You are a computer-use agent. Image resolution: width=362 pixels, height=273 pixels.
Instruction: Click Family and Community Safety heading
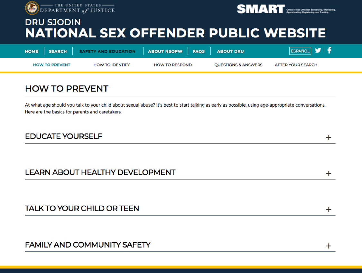88,245
